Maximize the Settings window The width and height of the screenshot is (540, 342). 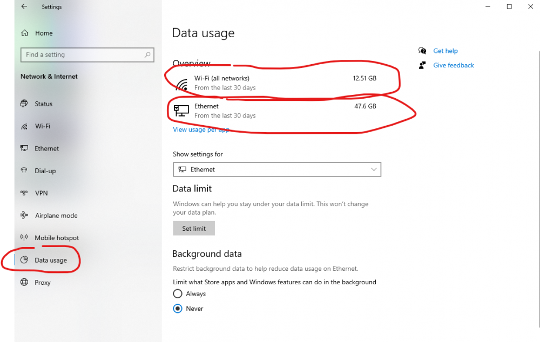coord(509,6)
